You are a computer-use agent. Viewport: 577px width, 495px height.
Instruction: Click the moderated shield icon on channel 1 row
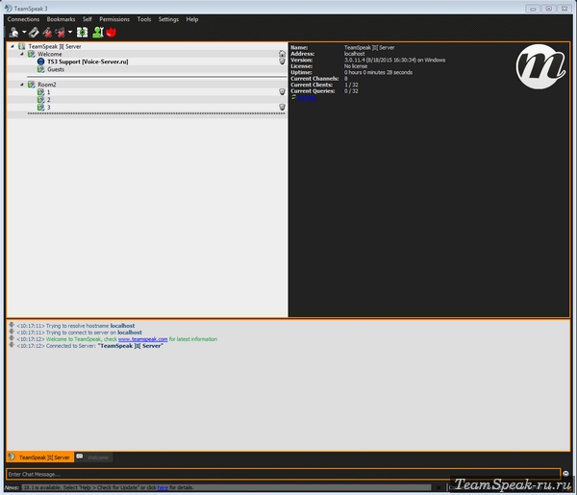[282, 91]
